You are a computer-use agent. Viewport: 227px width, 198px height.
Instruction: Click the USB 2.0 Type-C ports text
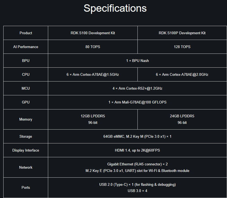(x=137, y=184)
